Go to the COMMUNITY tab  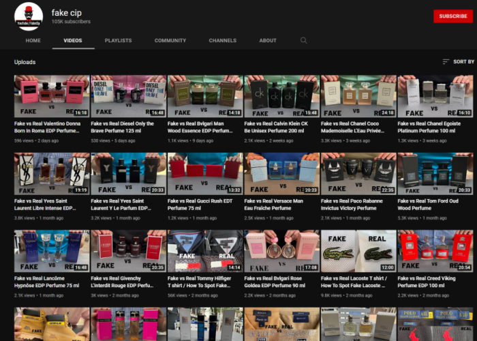point(170,40)
